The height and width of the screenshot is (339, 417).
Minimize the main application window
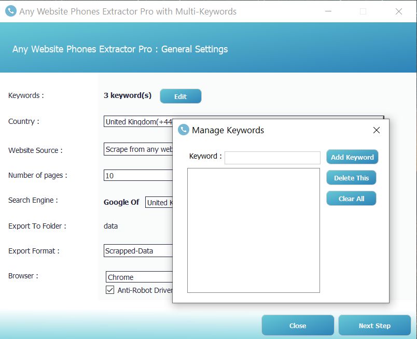coord(328,11)
